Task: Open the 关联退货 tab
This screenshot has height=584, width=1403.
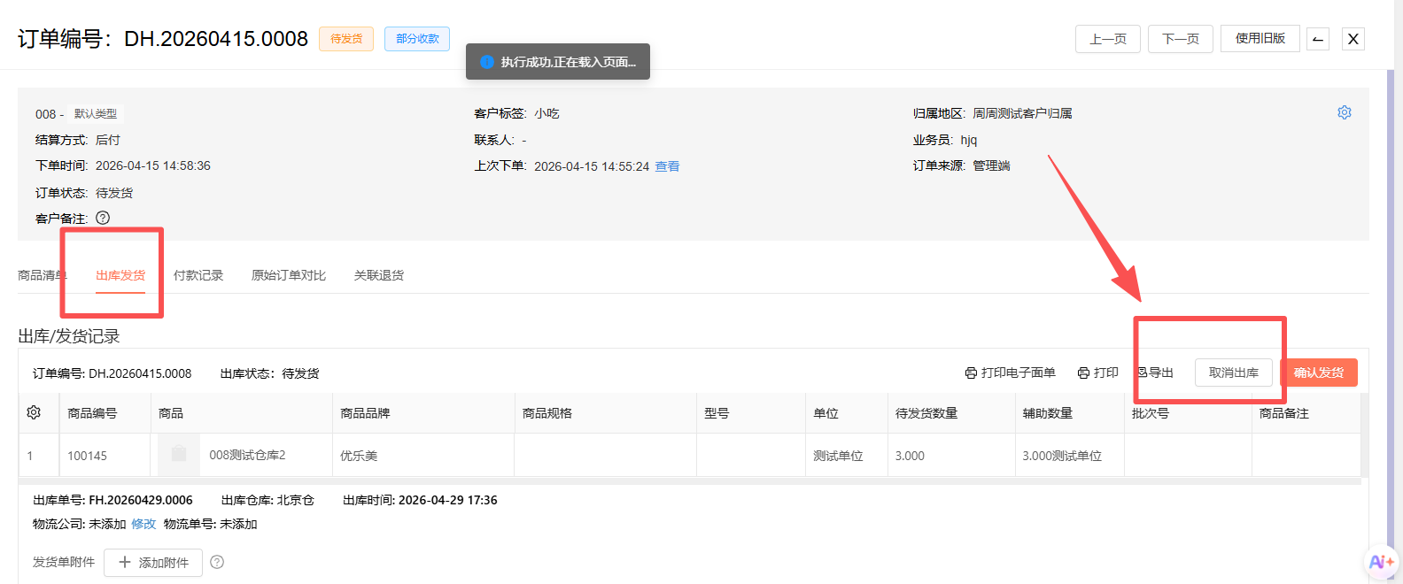Action: 379,275
